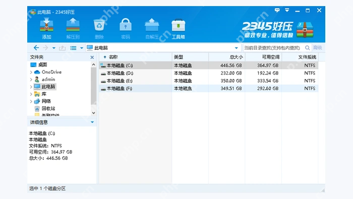The width and height of the screenshot is (353, 199).
Task: Select 网络 in the folder tree
Action: coord(46,101)
